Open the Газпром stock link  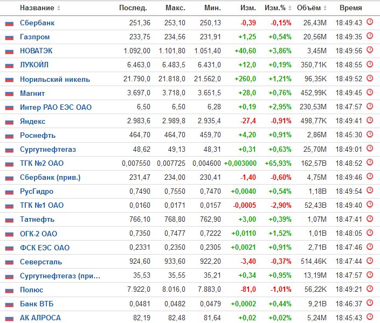tap(34, 37)
